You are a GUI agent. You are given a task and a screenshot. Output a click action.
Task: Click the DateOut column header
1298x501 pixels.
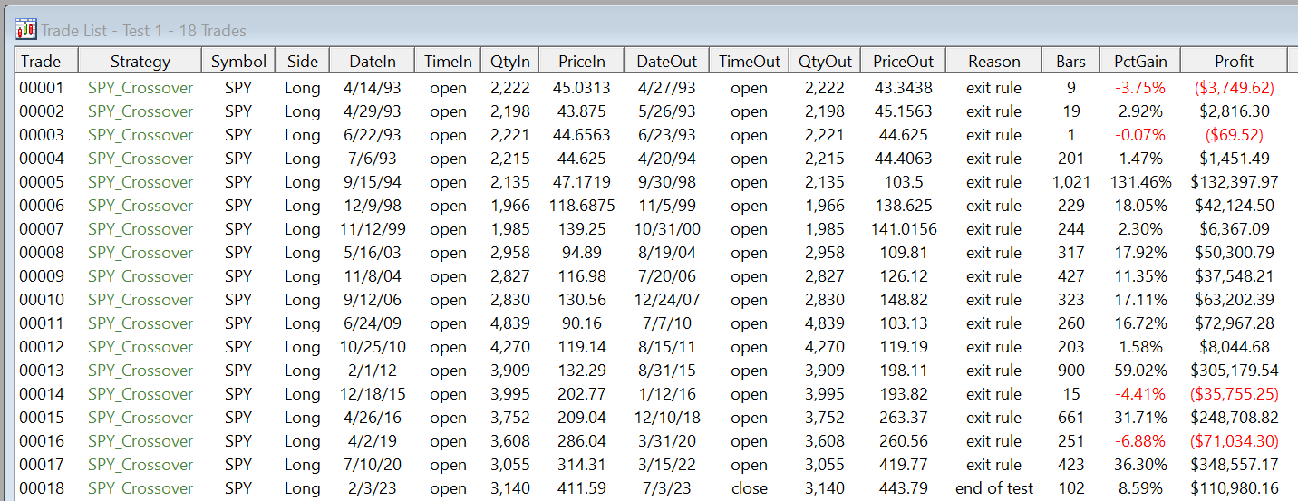coord(667,62)
